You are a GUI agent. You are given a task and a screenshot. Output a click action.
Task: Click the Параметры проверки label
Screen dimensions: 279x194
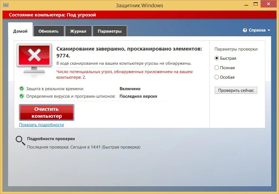[x=236, y=49]
